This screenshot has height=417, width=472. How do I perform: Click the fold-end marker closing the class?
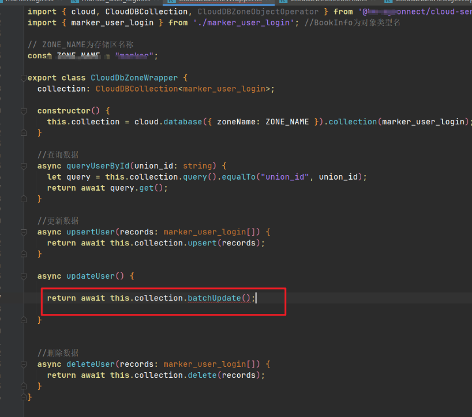coord(23,397)
